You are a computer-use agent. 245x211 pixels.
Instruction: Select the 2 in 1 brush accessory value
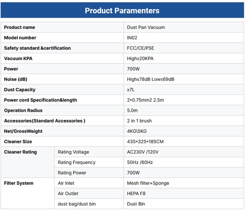[139, 121]
